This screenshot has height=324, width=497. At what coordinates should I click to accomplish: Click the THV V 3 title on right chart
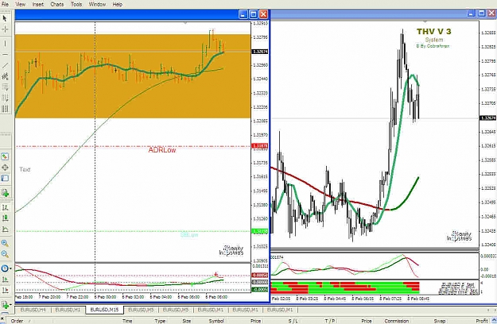tap(433, 31)
